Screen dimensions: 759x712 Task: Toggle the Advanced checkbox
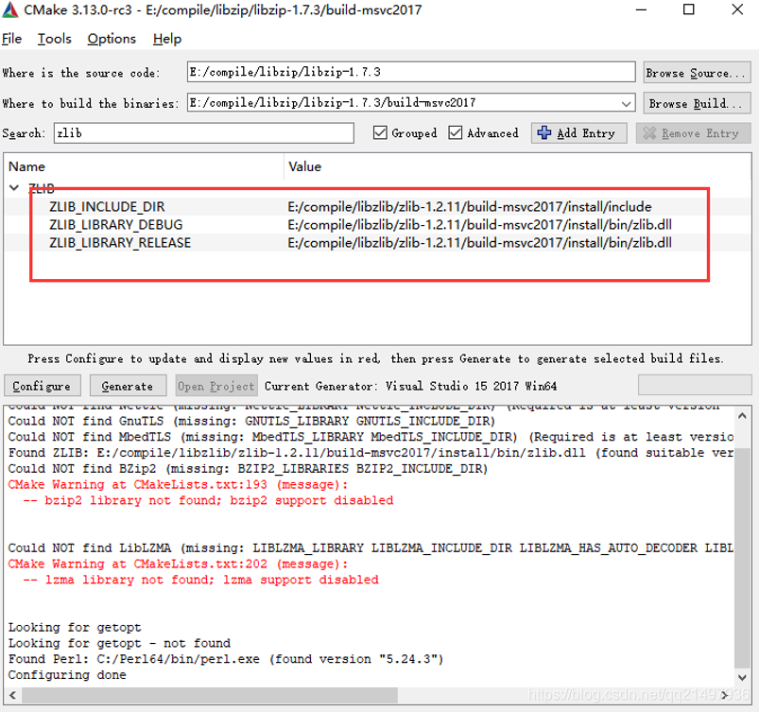pos(455,132)
